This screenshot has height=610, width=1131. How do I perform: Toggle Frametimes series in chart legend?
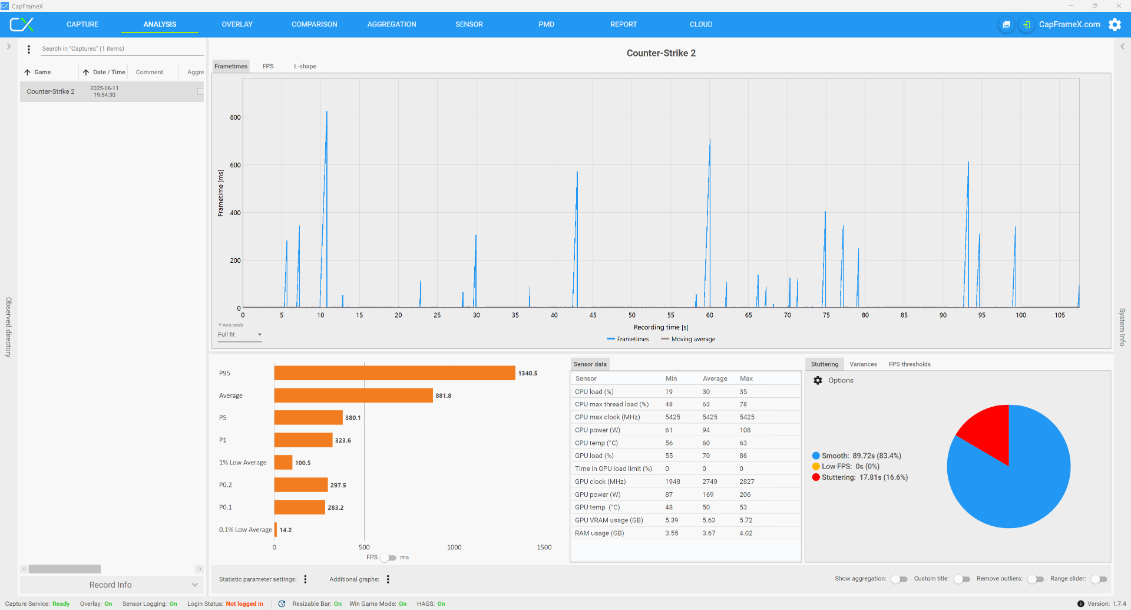(x=627, y=339)
